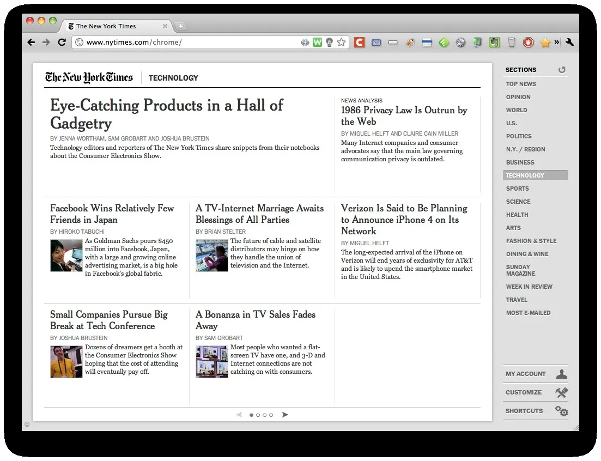
Task: Select the highlighted Technology section
Action: pyautogui.click(x=536, y=175)
